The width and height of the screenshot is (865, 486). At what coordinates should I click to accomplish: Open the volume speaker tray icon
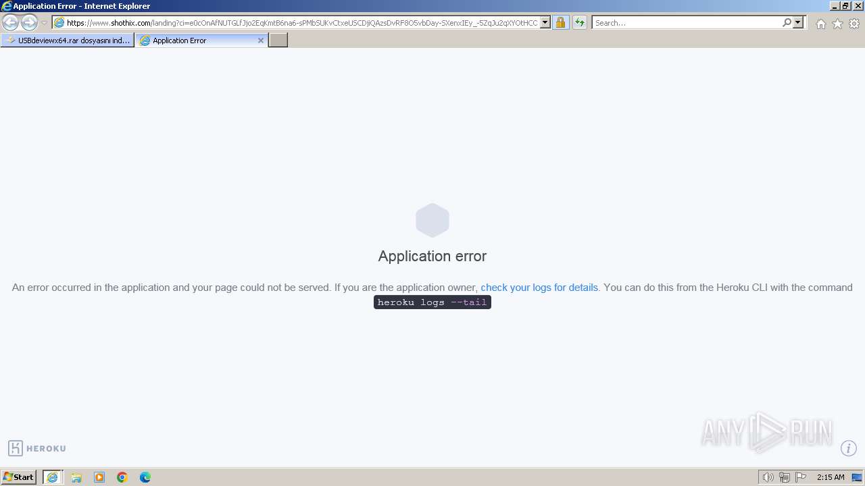click(x=768, y=477)
